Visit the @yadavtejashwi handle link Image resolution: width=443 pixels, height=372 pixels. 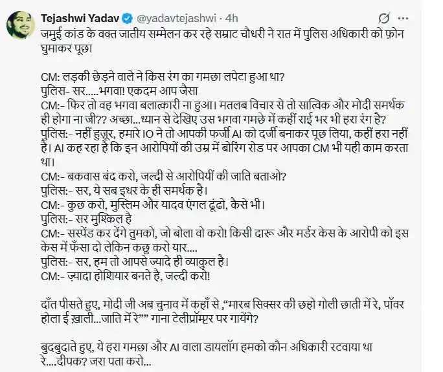point(177,18)
